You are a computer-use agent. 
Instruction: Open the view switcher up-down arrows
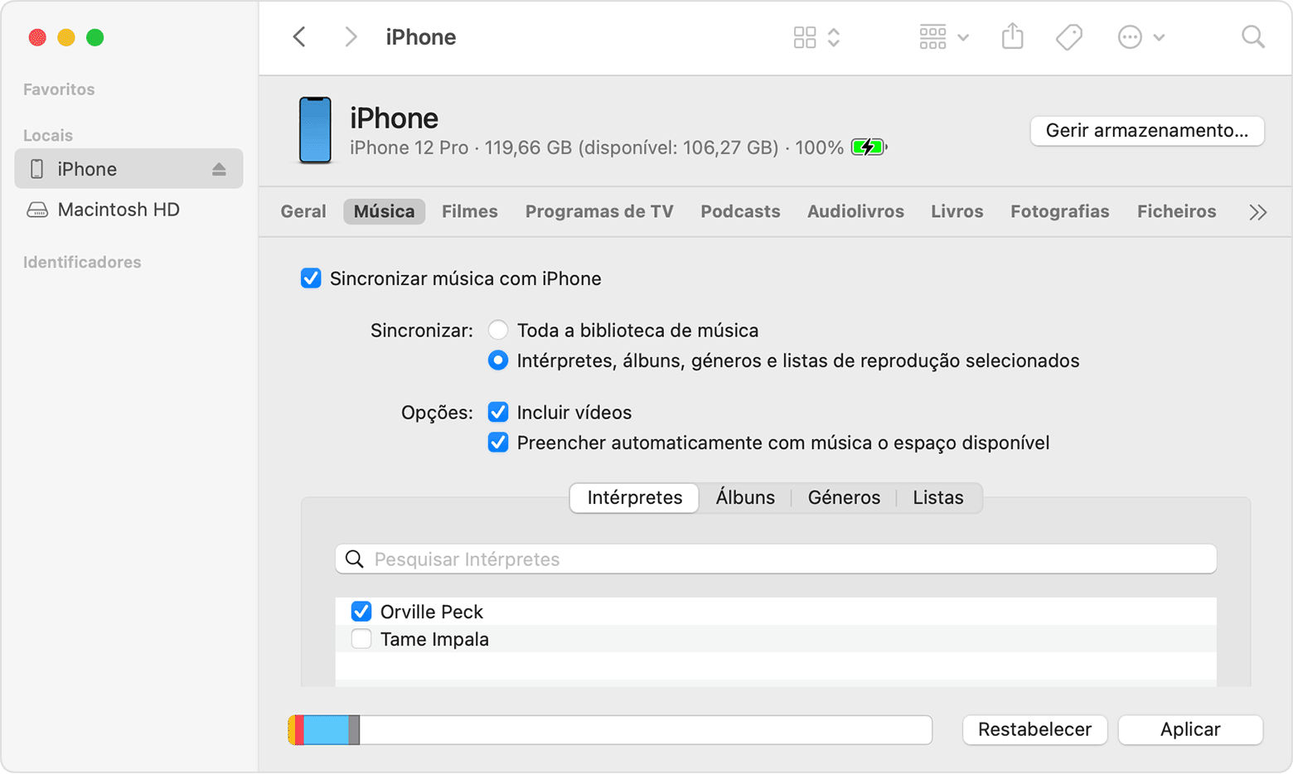[834, 37]
